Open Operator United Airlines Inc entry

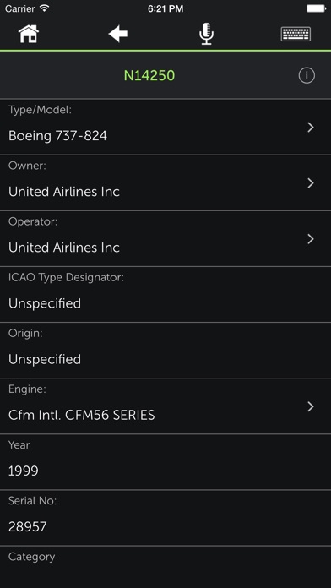click(165, 239)
